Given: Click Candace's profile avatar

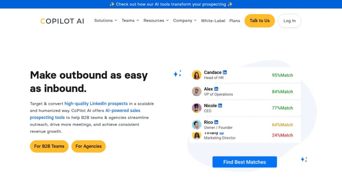Looking at the screenshot, I should (197, 75).
